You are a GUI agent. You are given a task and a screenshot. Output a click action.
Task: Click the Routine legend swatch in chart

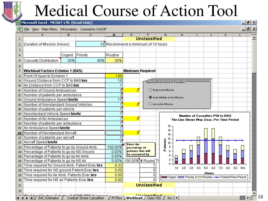tap(198, 177)
